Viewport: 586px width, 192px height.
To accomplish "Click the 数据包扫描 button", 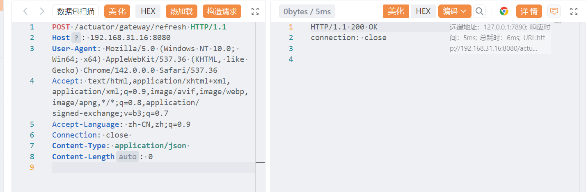I will click(76, 11).
